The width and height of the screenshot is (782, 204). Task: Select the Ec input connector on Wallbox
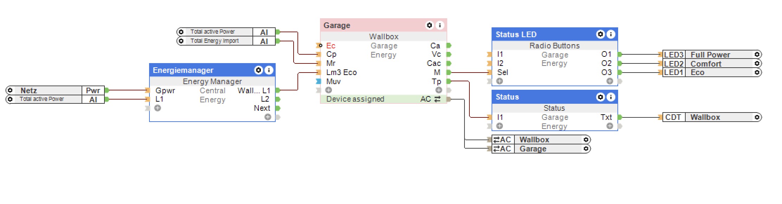[319, 46]
